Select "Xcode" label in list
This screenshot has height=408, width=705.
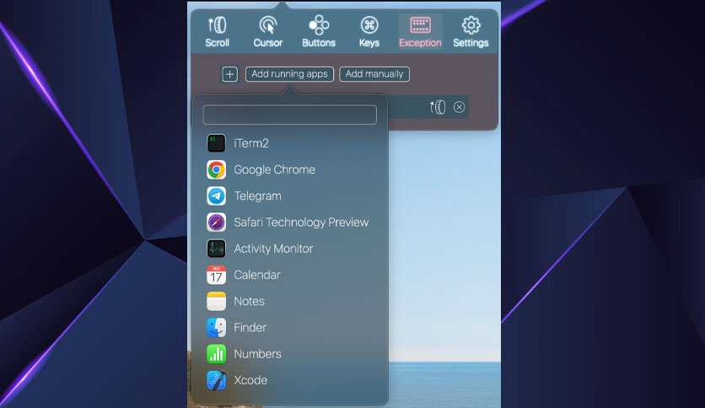point(250,380)
